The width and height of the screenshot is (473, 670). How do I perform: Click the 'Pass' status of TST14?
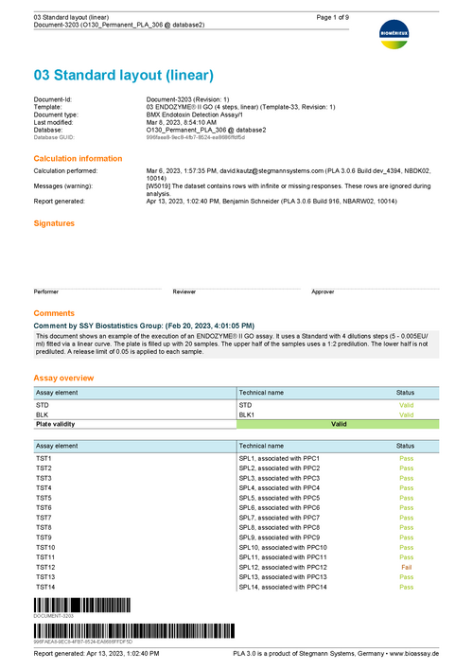pyautogui.click(x=407, y=587)
